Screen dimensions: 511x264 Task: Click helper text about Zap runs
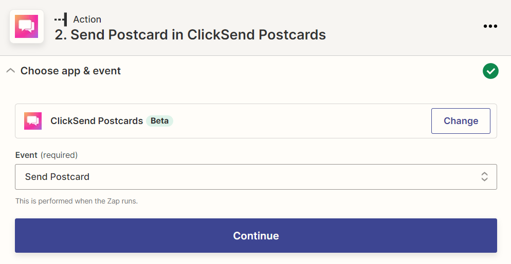pyautogui.click(x=77, y=201)
